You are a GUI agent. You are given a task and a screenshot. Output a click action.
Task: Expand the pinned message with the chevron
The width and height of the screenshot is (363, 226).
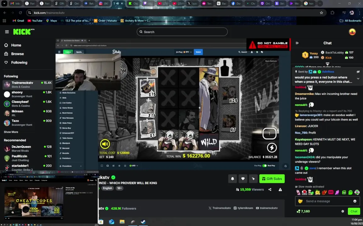coord(358,78)
